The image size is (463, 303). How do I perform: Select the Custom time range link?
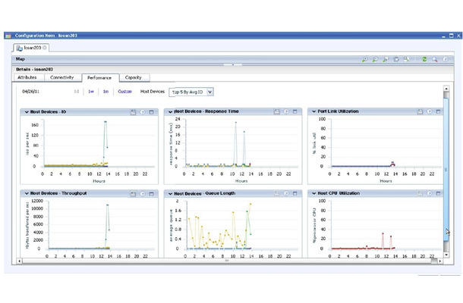(125, 92)
